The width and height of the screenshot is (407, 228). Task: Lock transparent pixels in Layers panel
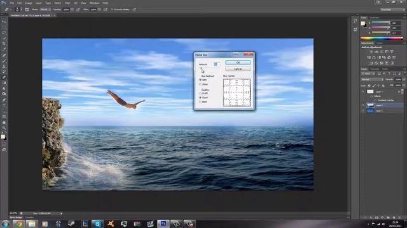(x=369, y=85)
